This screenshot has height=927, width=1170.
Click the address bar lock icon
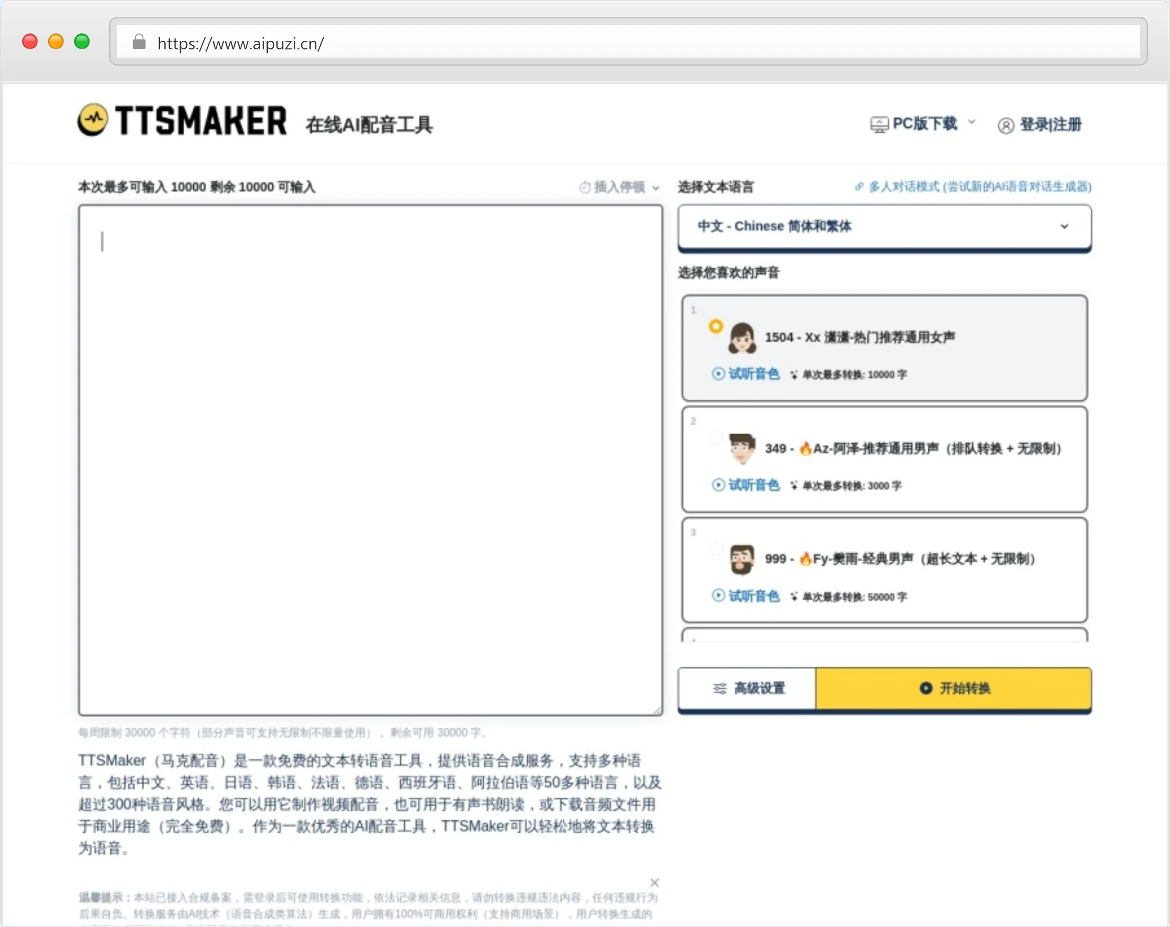(x=139, y=42)
